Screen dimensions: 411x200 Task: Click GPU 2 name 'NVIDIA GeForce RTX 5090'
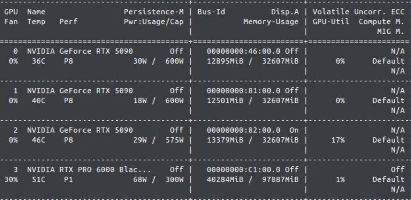[x=80, y=130]
